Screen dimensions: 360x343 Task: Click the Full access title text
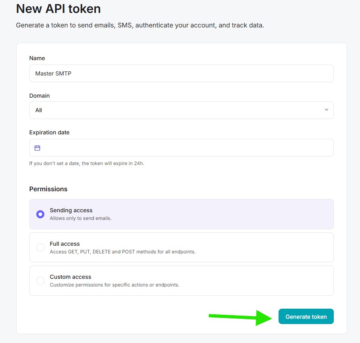tap(65, 244)
